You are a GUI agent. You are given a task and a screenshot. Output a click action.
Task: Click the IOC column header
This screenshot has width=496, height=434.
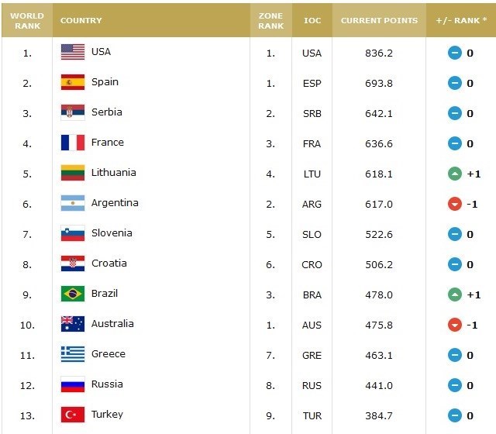pyautogui.click(x=312, y=21)
